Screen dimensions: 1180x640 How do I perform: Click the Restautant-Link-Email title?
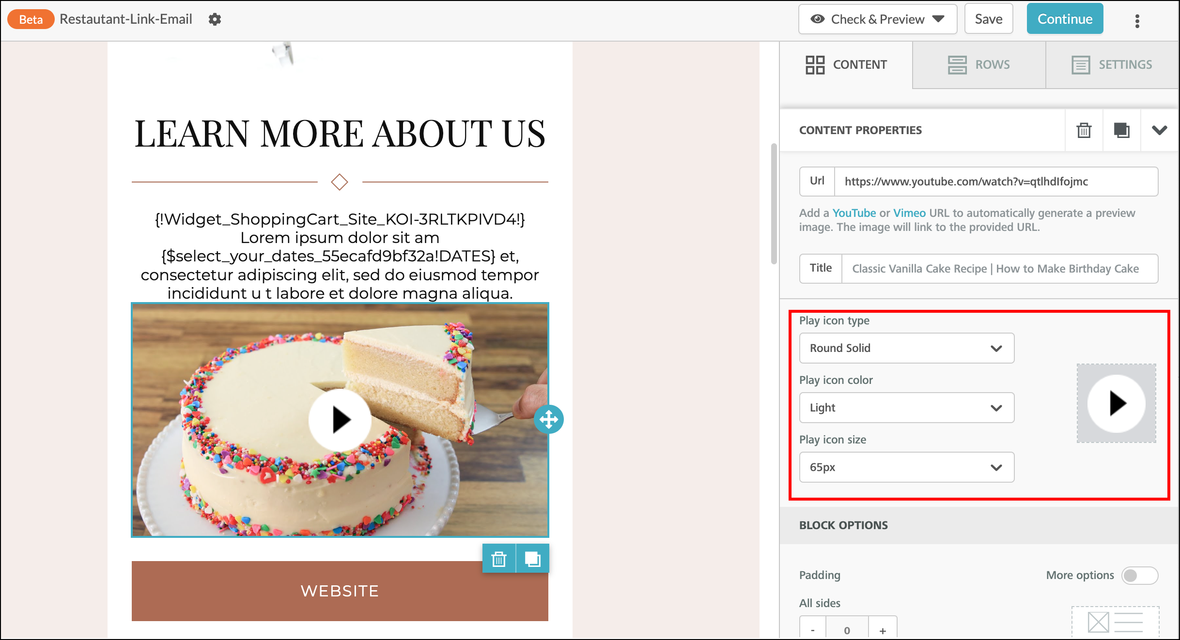tap(126, 19)
